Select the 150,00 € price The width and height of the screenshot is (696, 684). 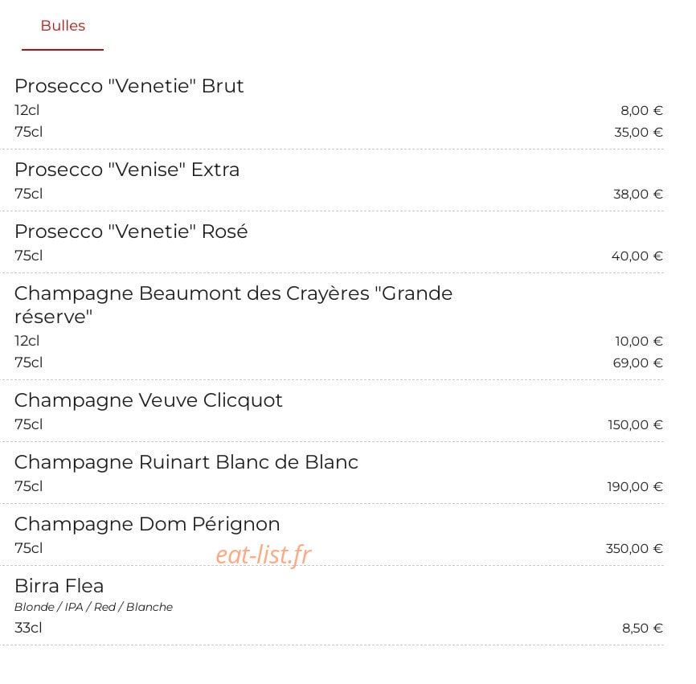[x=635, y=424]
